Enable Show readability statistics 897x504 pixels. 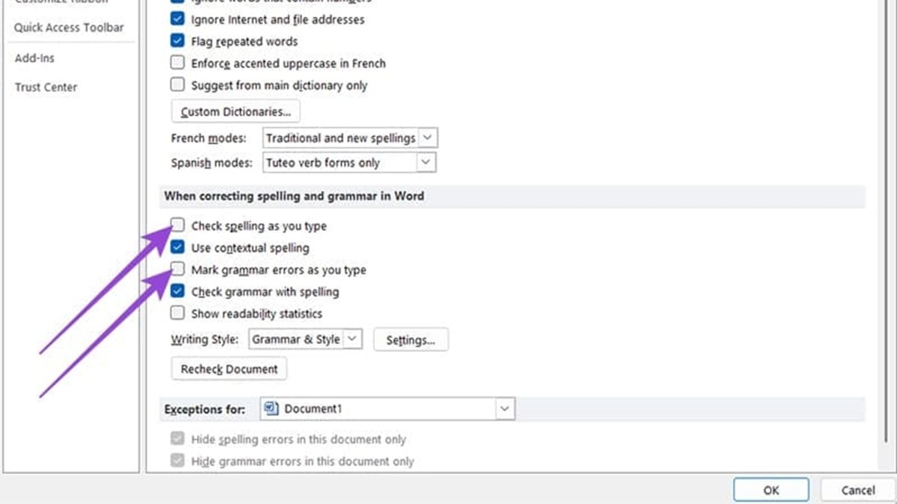tap(178, 314)
